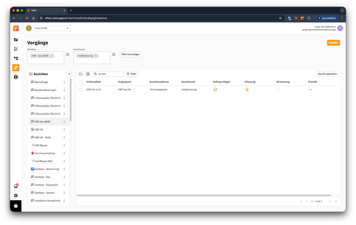Viewport: 356px width, 225px height.
Task: Open the Vaira GmbH organization dropdown
Action: (52, 28)
